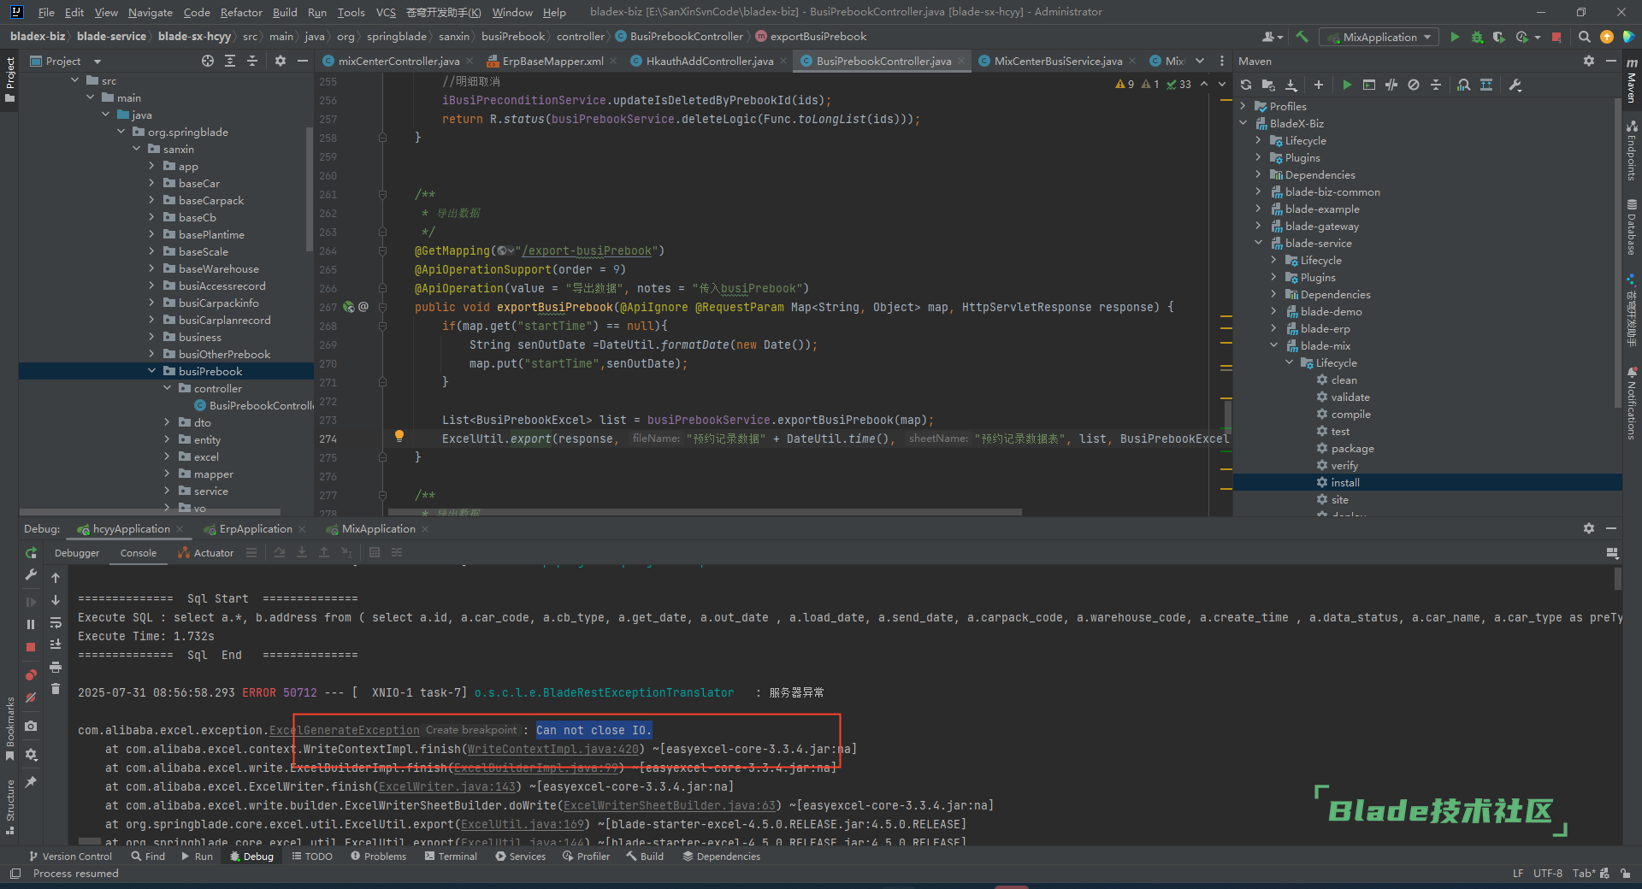Open MixApplication run configuration dropdown
The height and width of the screenshot is (889, 1642).
coord(1379,37)
